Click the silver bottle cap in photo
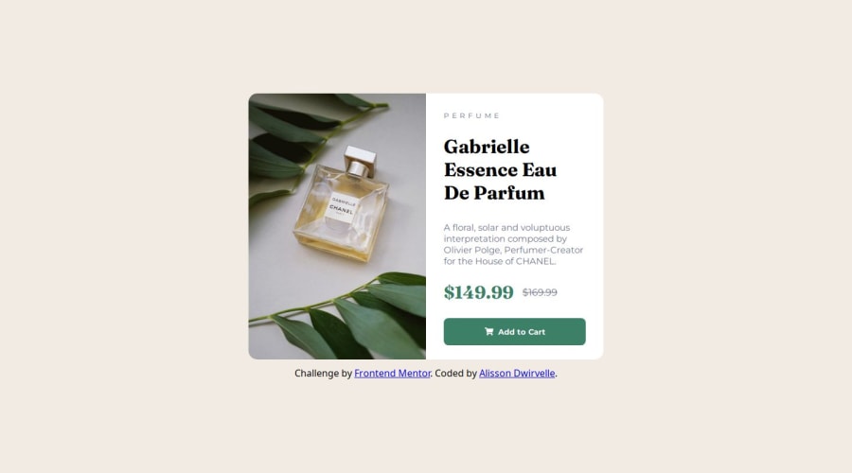This screenshot has width=852, height=473. [360, 161]
